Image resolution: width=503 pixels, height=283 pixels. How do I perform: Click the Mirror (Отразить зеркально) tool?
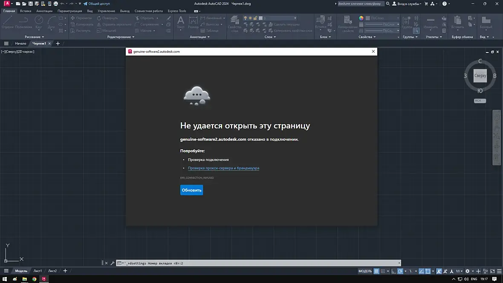(x=114, y=24)
